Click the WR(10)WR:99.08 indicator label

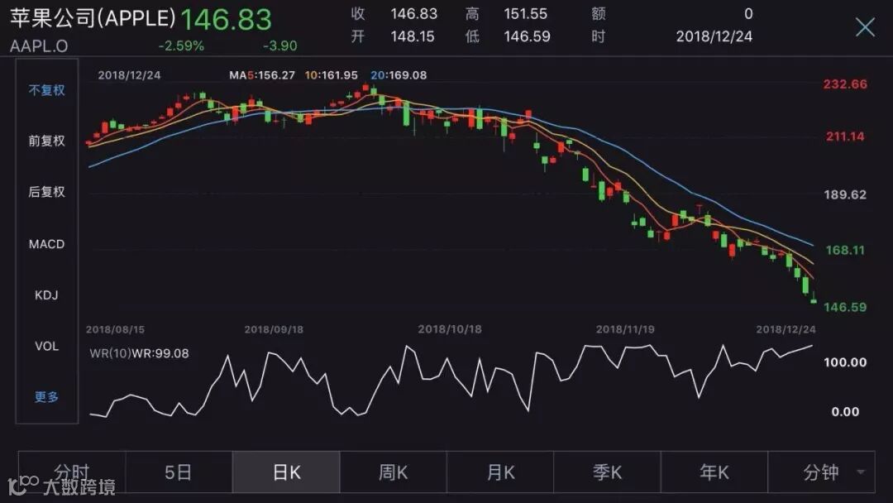click(139, 353)
